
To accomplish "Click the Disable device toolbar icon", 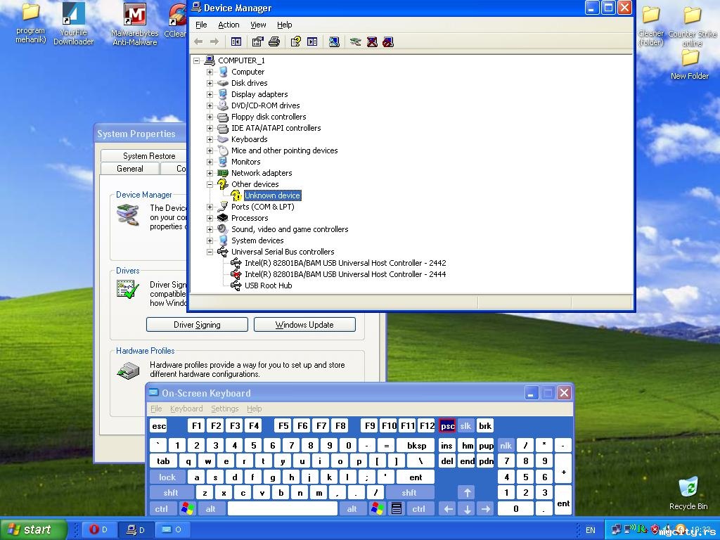I will [387, 42].
